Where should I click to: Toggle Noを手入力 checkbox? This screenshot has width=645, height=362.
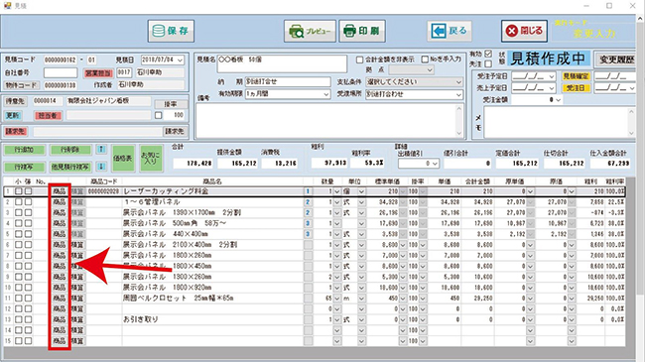425,60
